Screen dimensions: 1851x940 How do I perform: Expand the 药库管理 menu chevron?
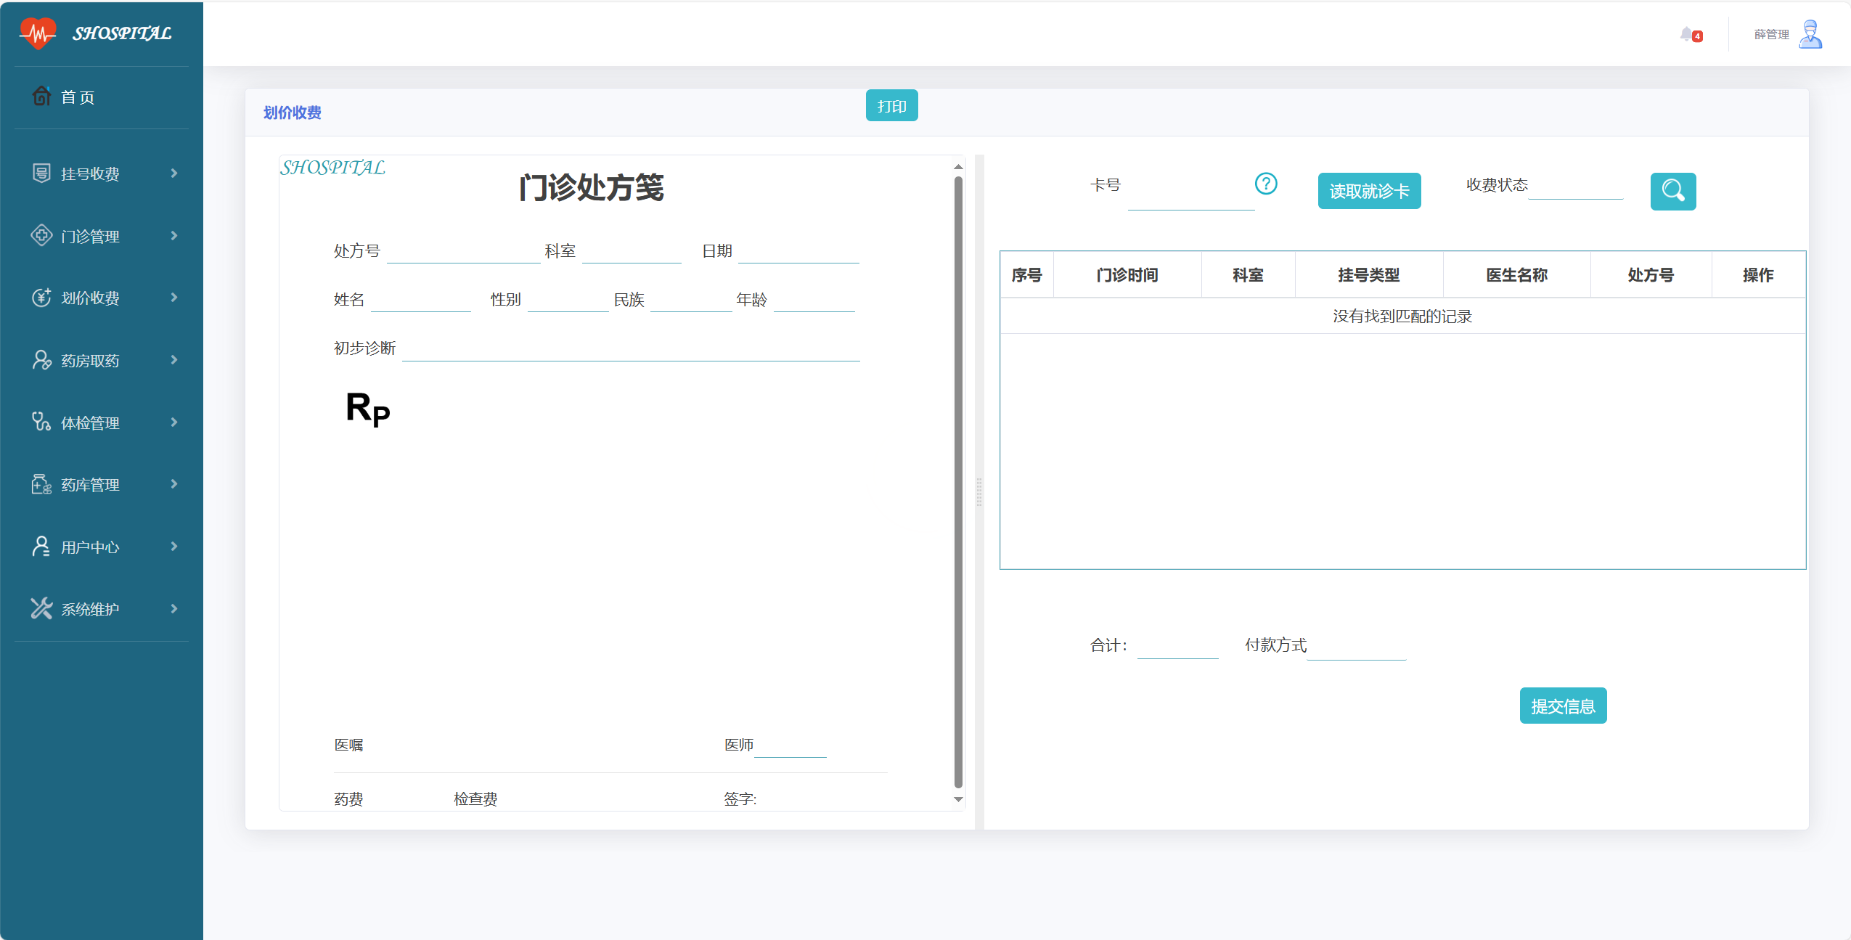pyautogui.click(x=174, y=483)
